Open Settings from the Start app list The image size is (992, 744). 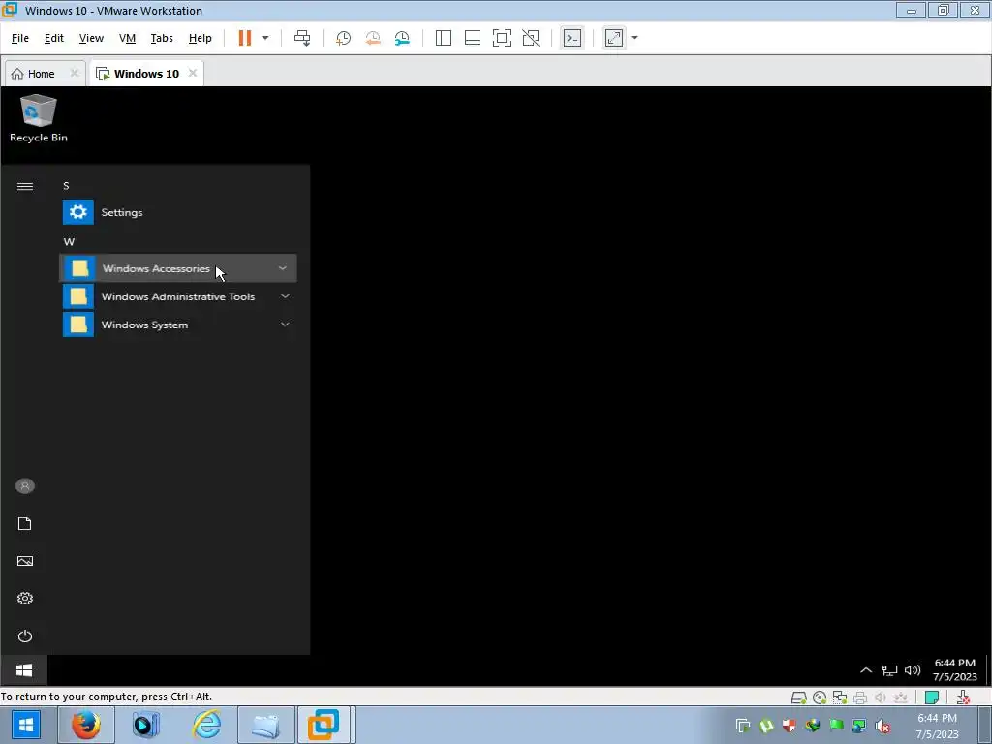tap(179, 212)
